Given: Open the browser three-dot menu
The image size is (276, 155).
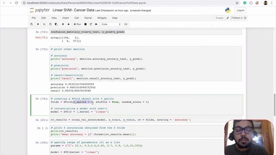Looking at the screenshot, I should point(272,3).
